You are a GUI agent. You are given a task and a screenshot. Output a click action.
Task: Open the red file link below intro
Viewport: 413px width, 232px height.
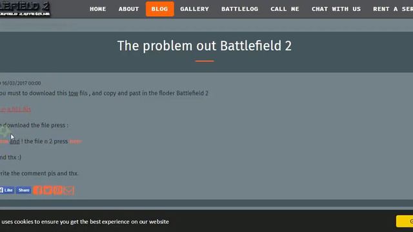[x=15, y=109]
